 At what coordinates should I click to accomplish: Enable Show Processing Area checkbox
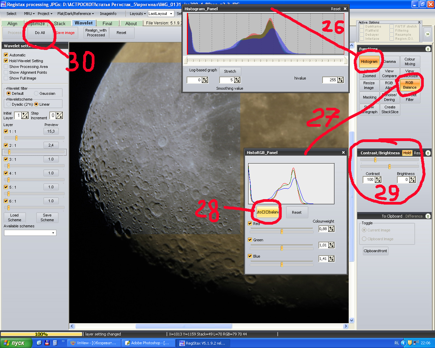pos(6,67)
